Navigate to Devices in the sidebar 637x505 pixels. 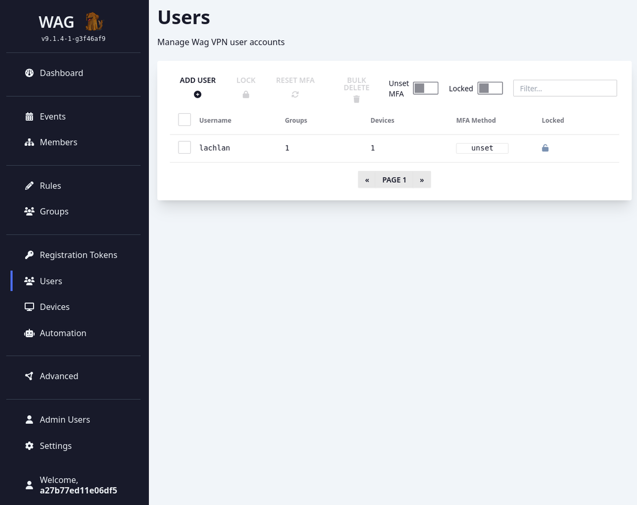click(x=54, y=307)
